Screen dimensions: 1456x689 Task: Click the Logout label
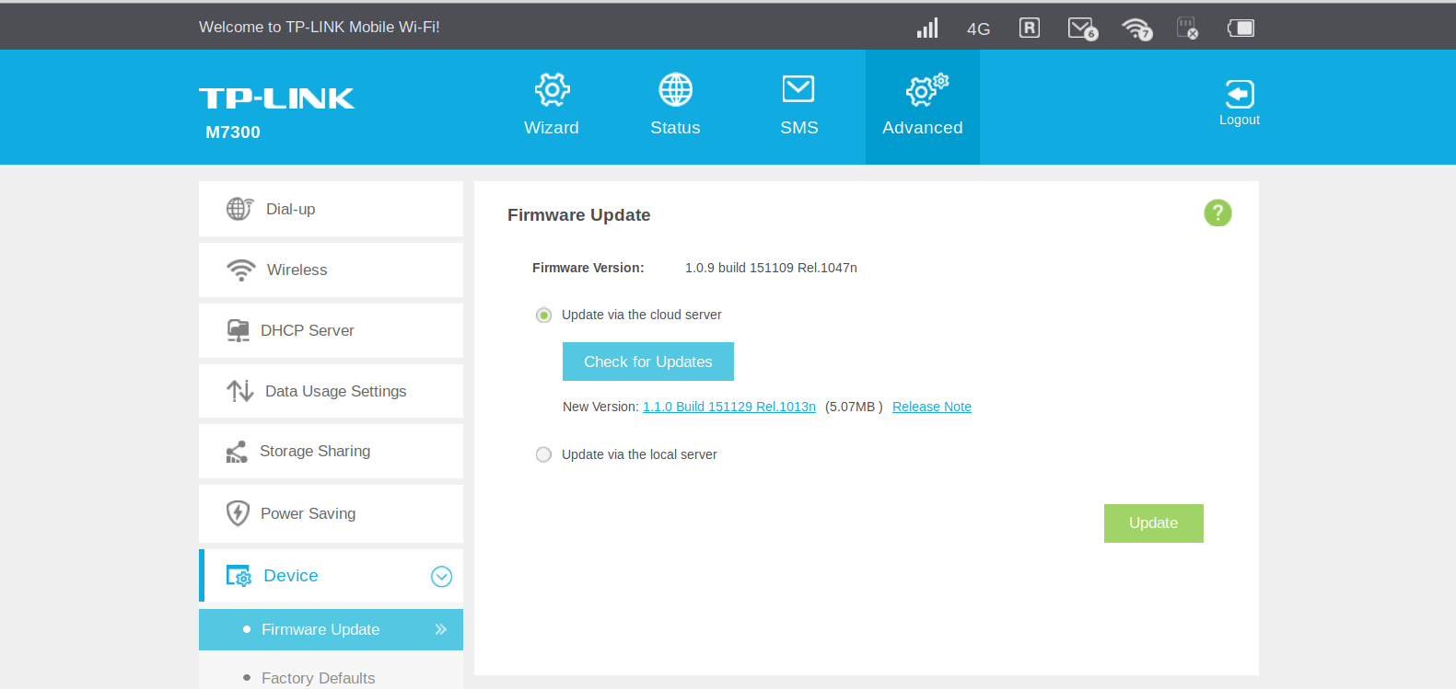coord(1240,120)
